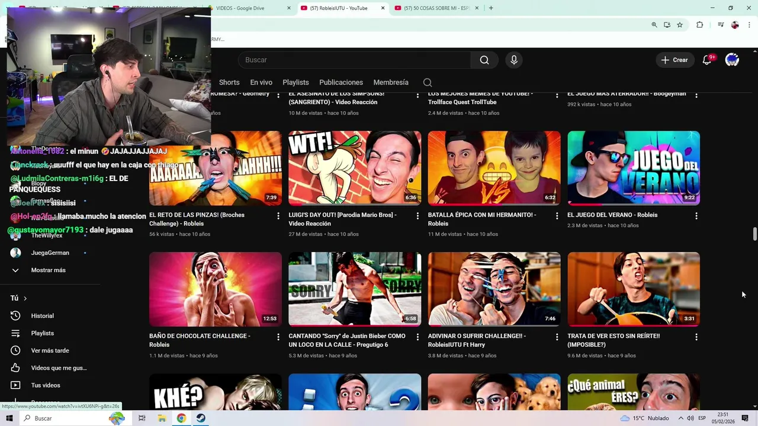Open the clock showing 23:51
The height and width of the screenshot is (426, 758).
click(723, 418)
